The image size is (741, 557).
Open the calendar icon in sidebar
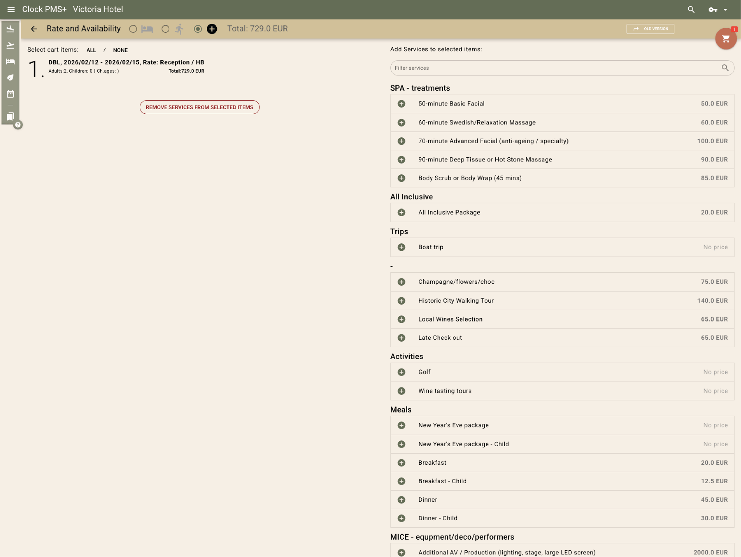[x=10, y=94]
